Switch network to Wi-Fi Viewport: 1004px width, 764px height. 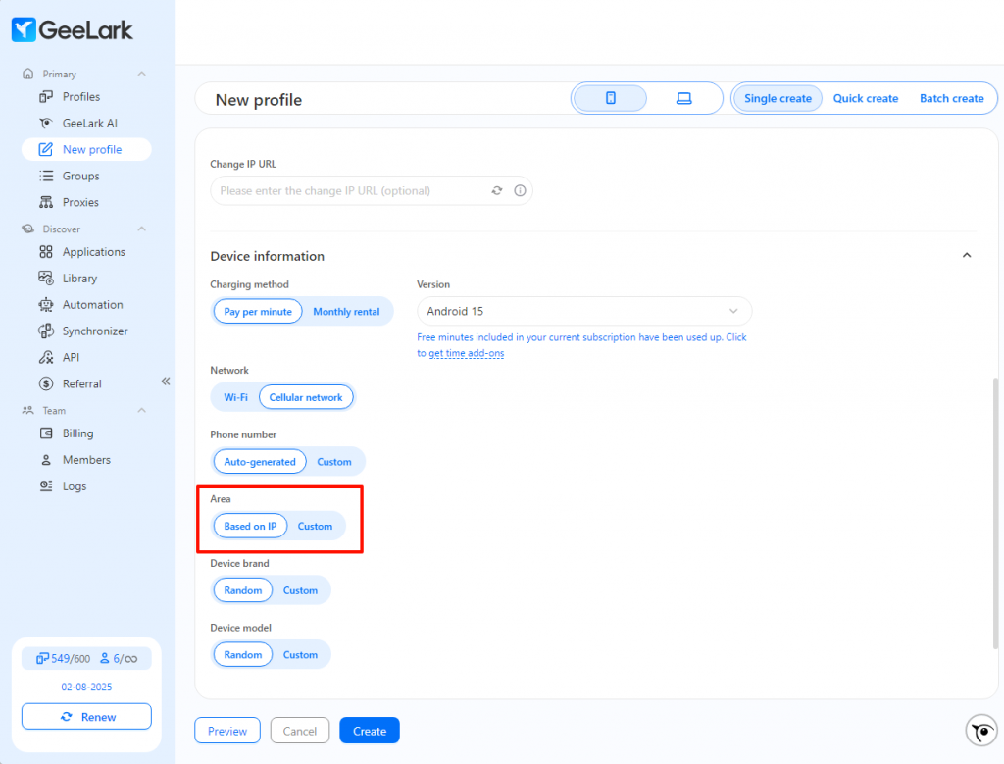(x=235, y=397)
